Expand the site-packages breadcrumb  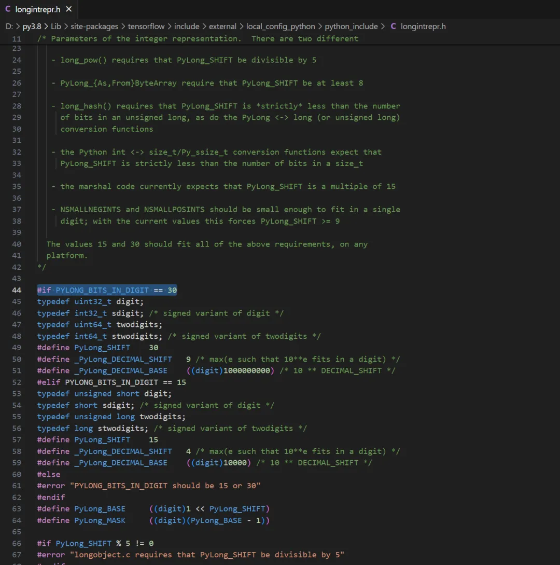92,26
